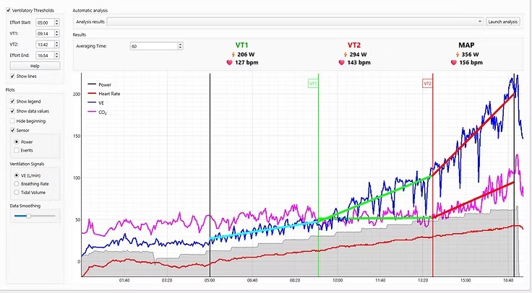The height and width of the screenshot is (293, 532).
Task: Uncheck the Show legend option
Action: click(x=12, y=101)
